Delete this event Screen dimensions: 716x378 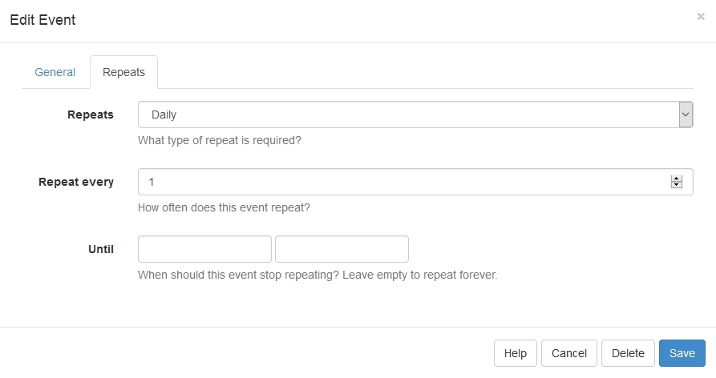click(x=628, y=353)
